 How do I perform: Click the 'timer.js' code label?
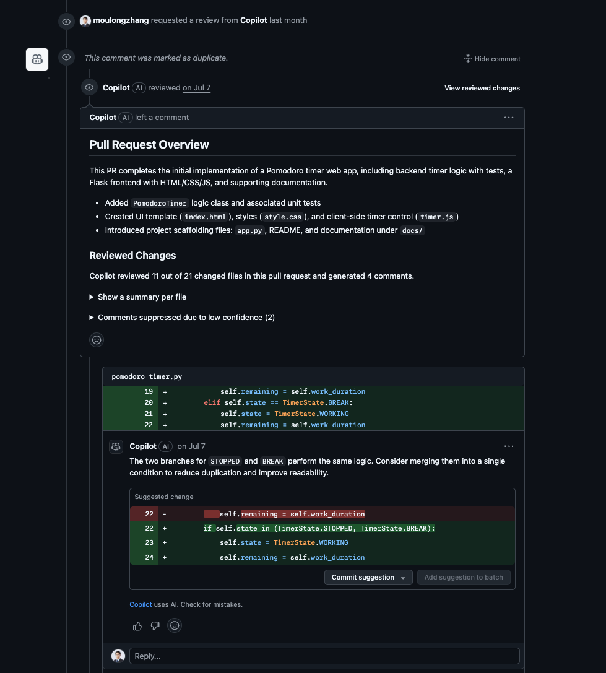point(436,217)
